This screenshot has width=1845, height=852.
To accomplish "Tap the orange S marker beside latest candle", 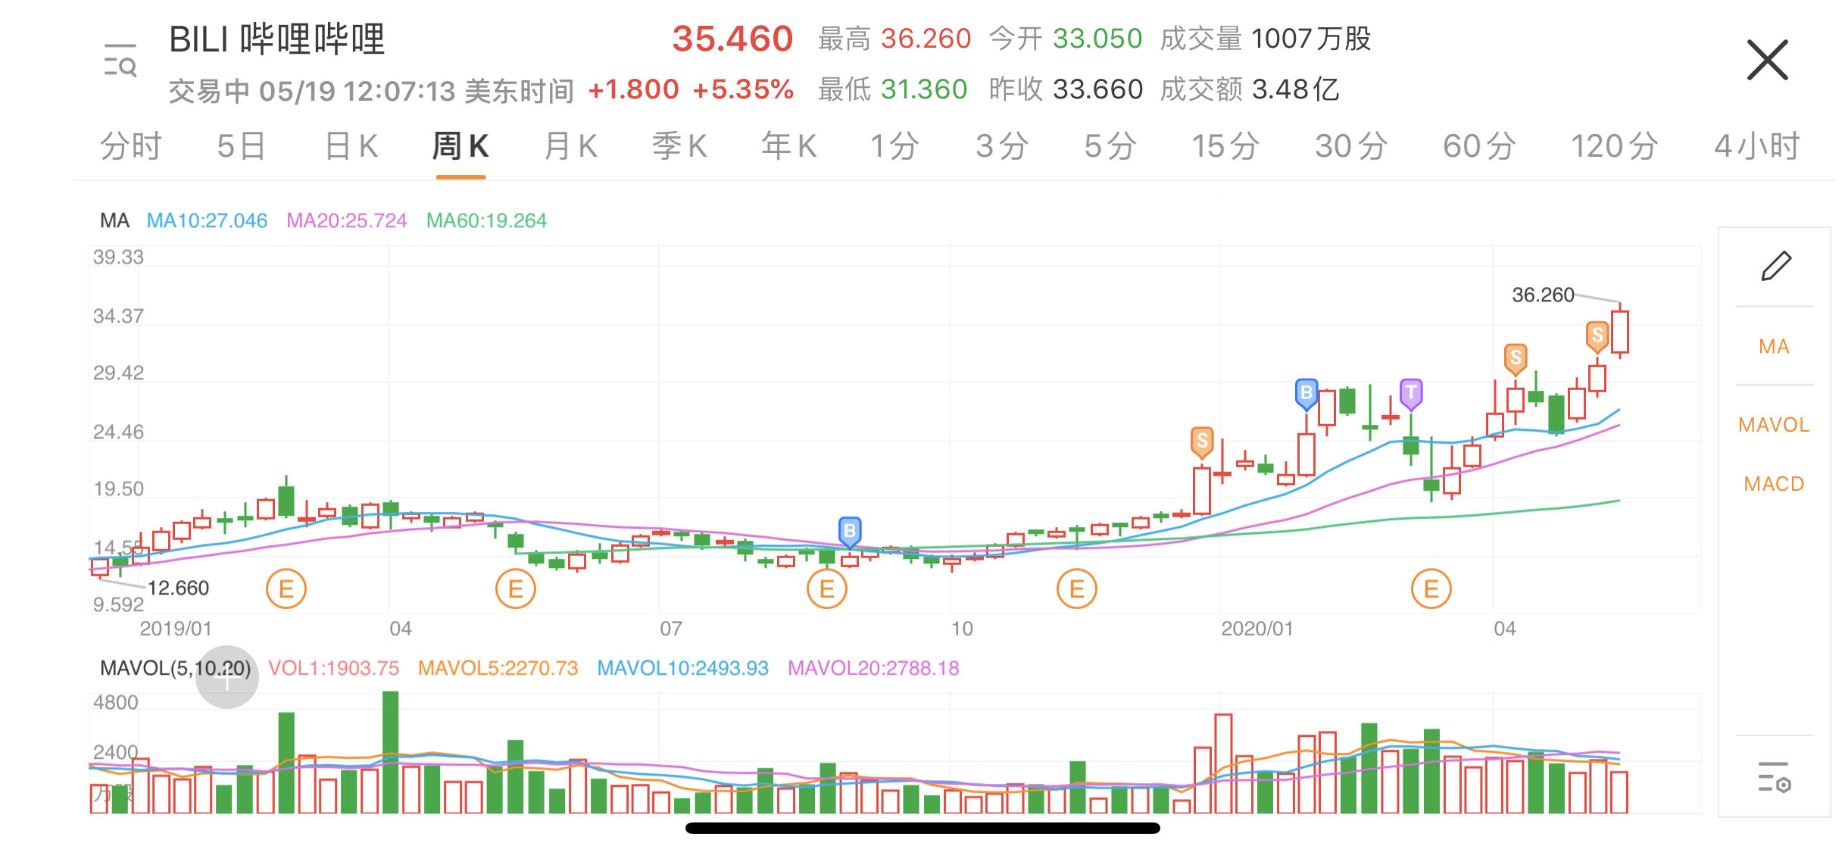I will point(1597,336).
